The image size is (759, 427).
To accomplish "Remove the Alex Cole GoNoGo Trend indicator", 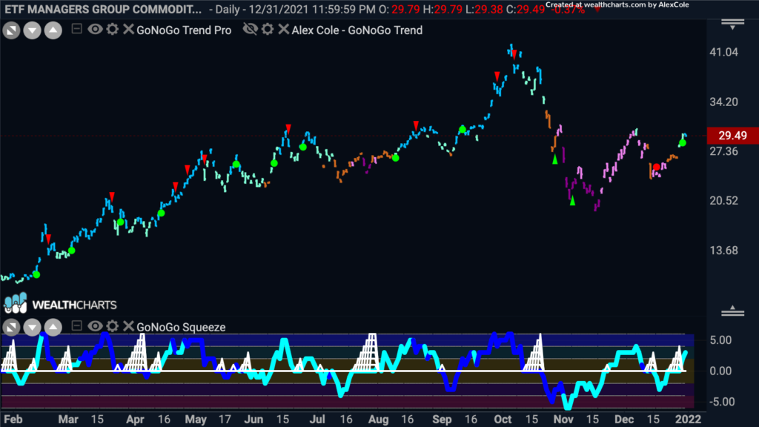I will (284, 29).
